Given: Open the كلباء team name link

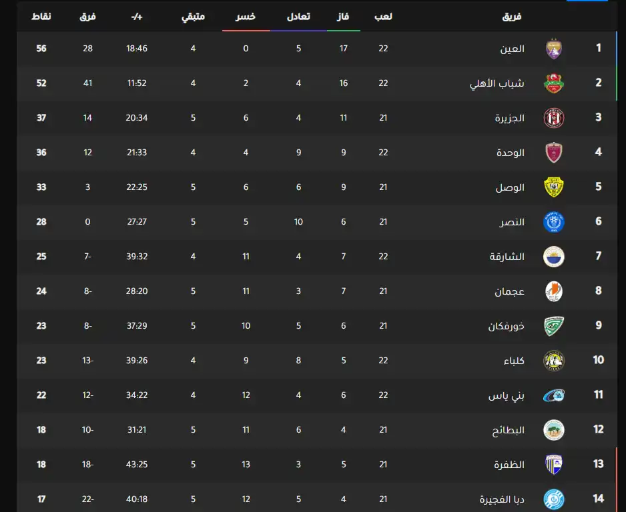Looking at the screenshot, I should click(x=514, y=361).
